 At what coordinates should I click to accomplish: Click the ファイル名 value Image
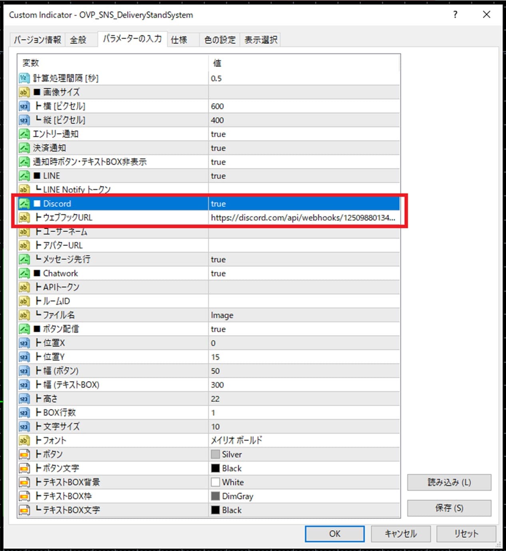pyautogui.click(x=222, y=315)
